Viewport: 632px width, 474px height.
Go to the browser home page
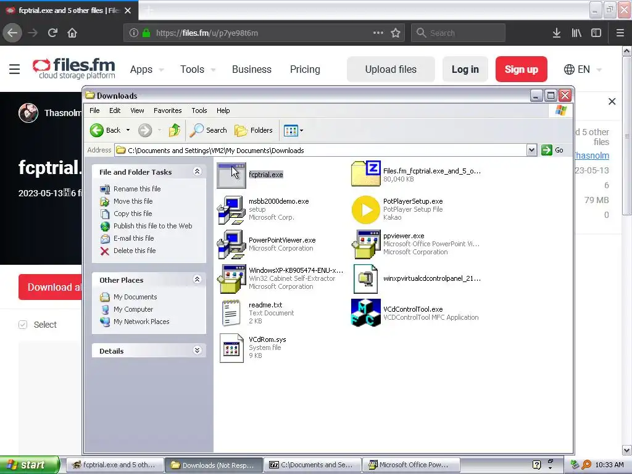72,33
